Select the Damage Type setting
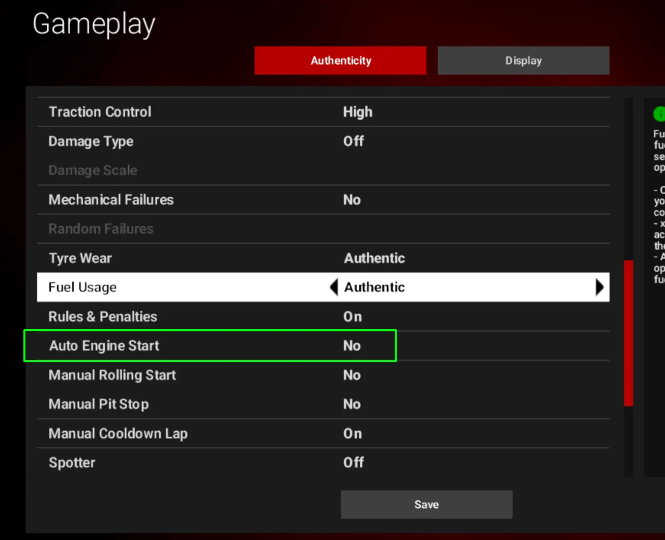 (x=323, y=141)
